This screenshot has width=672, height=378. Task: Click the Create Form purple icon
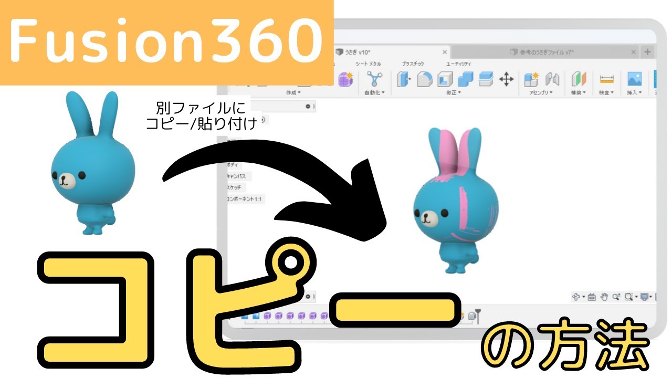coord(345,79)
